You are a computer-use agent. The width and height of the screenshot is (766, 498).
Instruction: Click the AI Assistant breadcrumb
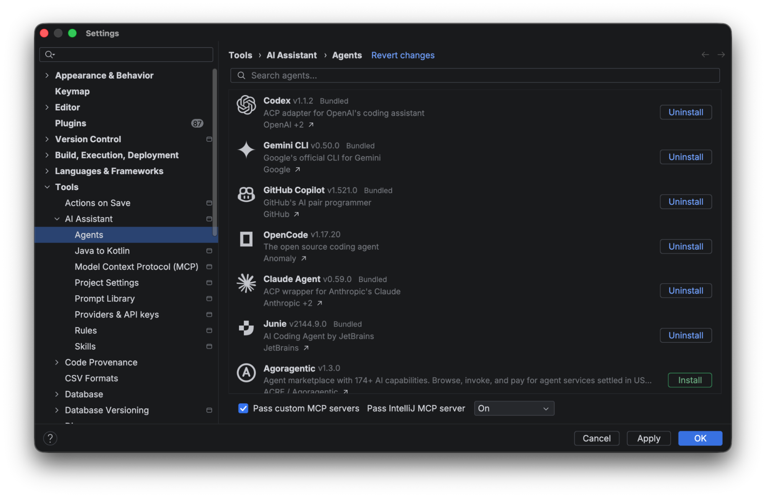click(x=292, y=55)
